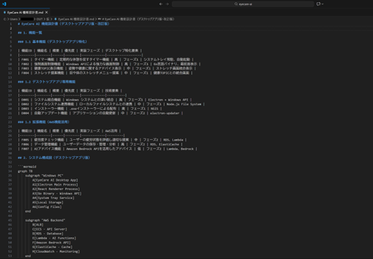Viewport: 373px width, 259px height.
Task: Click the line F[Amazon Bedrock API]
Action: coord(52,243)
